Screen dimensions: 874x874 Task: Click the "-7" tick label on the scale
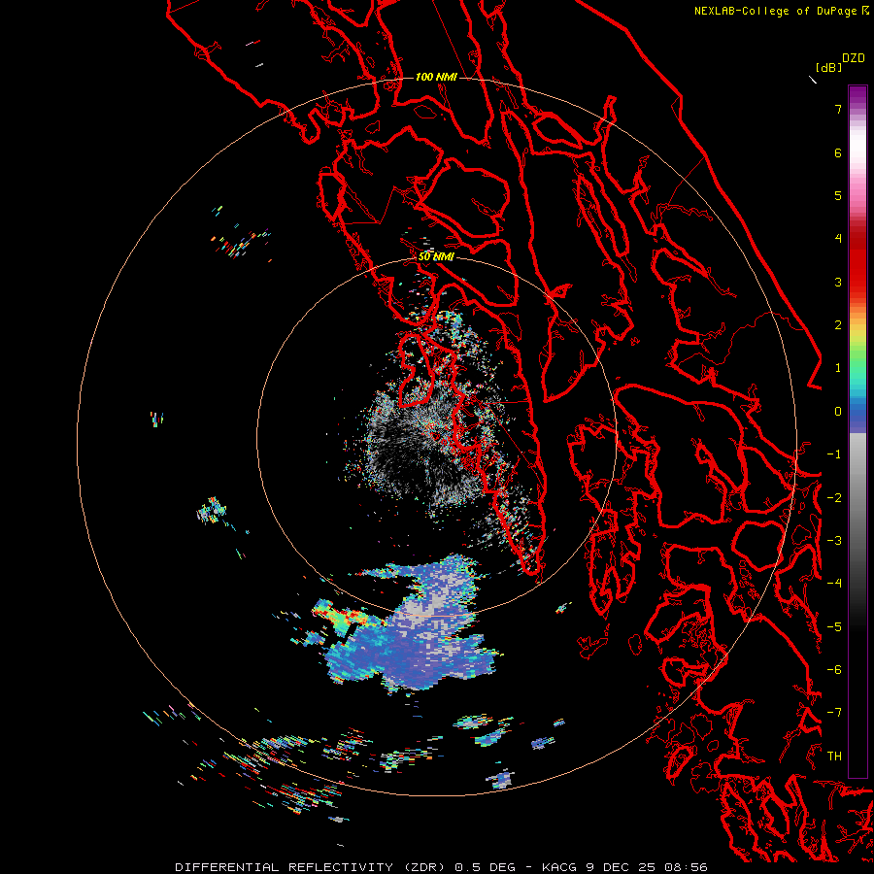[834, 713]
